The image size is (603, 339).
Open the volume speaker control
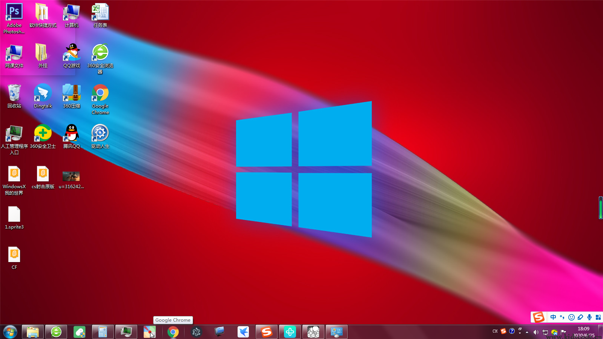[x=536, y=332]
